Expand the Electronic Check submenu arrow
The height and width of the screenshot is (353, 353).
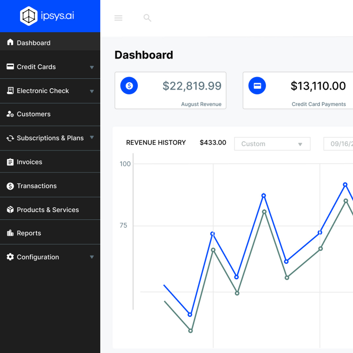[92, 91]
